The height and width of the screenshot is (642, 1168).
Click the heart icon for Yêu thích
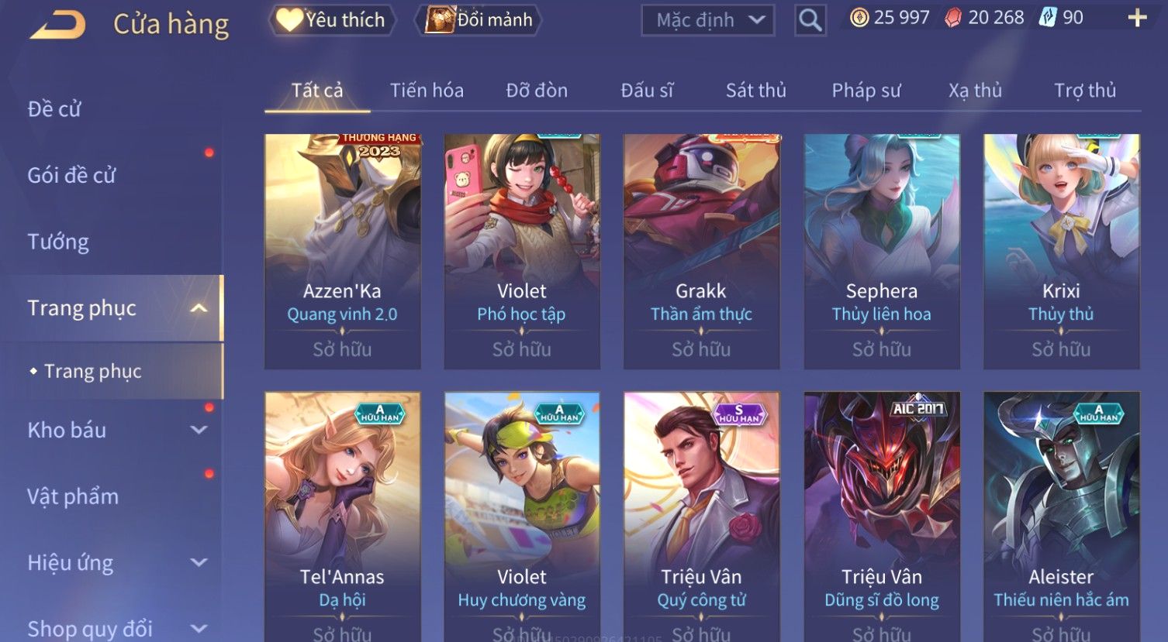coord(289,20)
